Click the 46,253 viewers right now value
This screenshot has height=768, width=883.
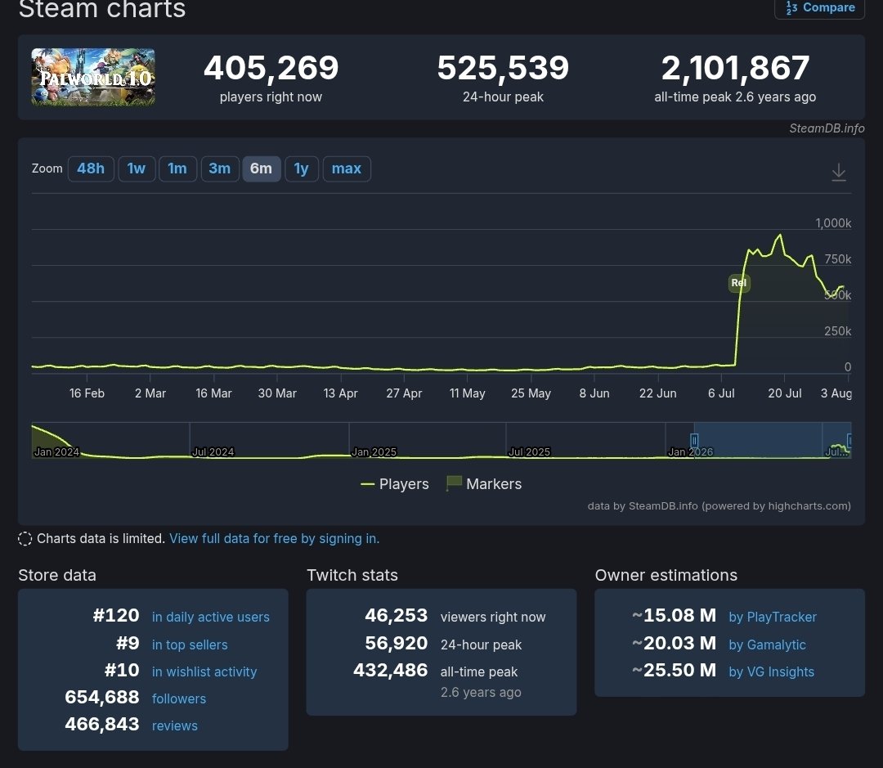tap(396, 615)
